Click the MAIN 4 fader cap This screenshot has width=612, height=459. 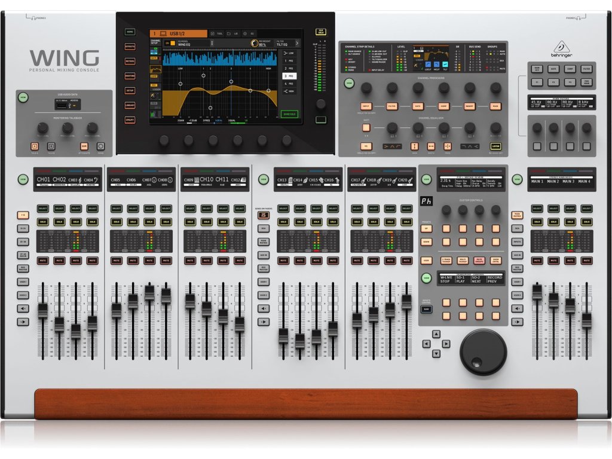tap(586, 320)
